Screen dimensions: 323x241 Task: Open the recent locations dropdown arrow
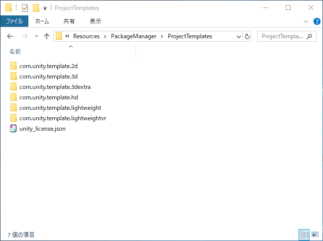pos(36,36)
